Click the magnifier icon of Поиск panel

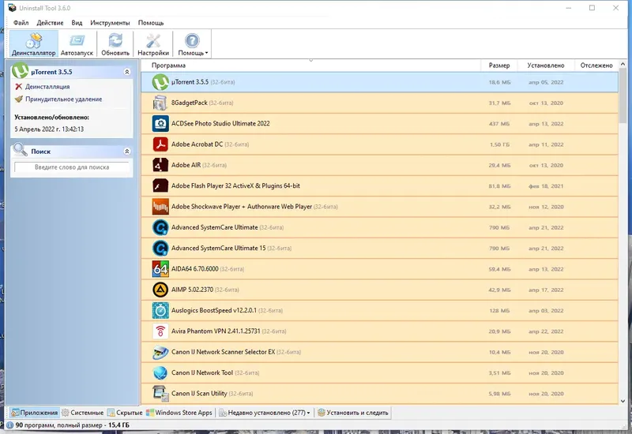tap(20, 149)
